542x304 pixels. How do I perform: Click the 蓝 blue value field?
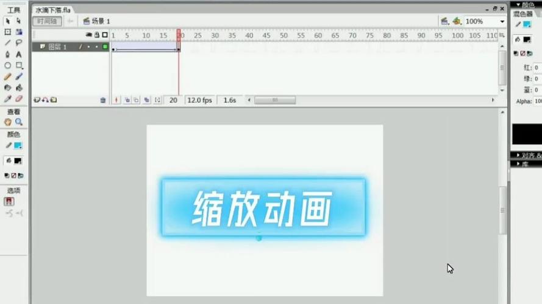(538, 90)
